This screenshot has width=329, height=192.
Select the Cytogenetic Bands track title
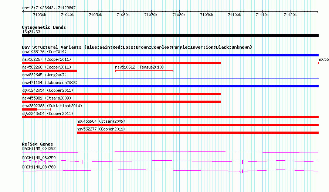[x=44, y=27]
